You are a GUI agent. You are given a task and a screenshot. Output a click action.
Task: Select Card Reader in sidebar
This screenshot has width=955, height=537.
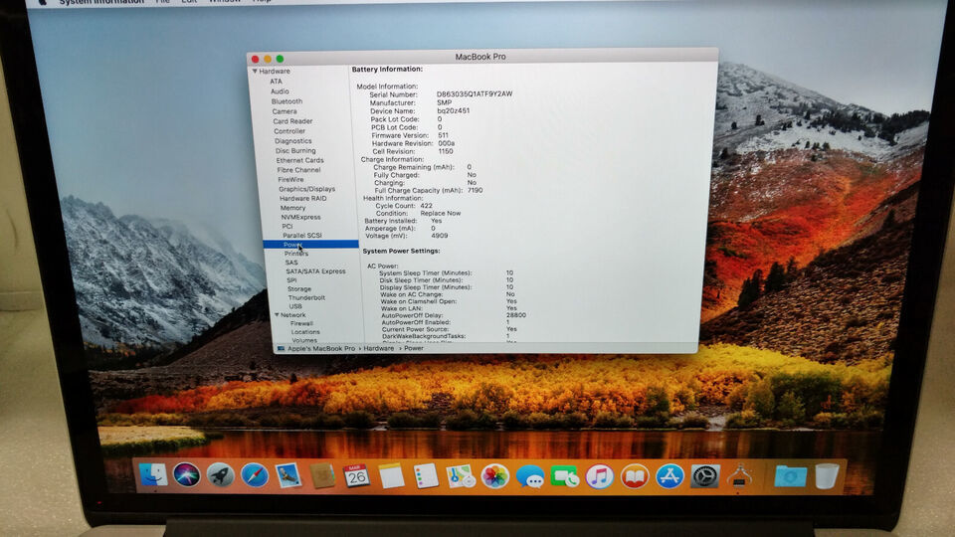click(292, 121)
